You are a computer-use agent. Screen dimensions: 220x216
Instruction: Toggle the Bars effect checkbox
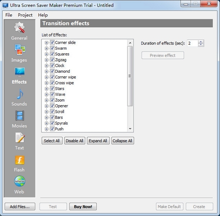point(52,117)
